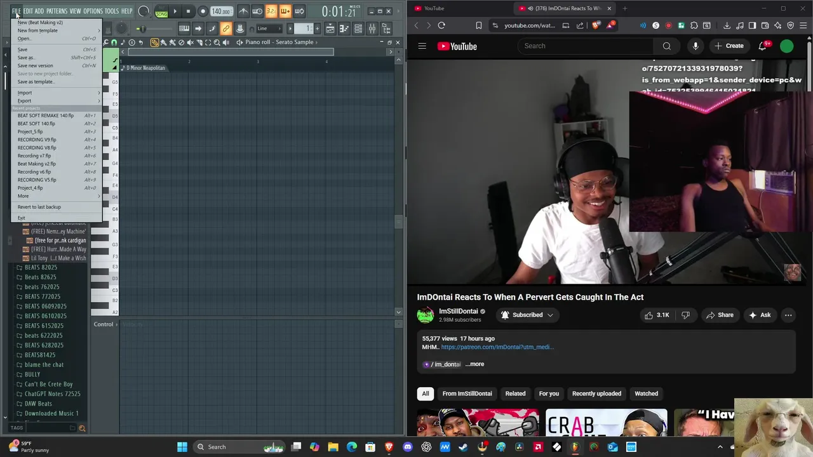The height and width of the screenshot is (457, 813).
Task: Click the bookmark icon in the browser
Action: (x=478, y=25)
